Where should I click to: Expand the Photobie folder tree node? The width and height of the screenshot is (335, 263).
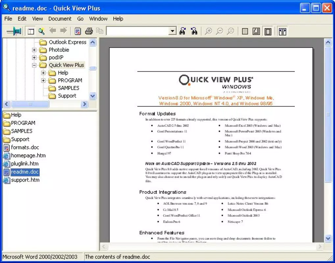(x=34, y=50)
